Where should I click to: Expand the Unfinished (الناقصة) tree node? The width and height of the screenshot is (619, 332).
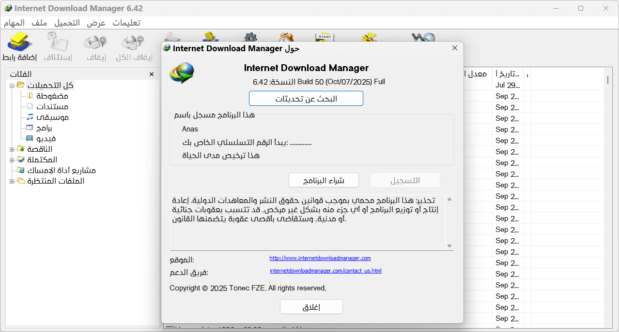12,149
